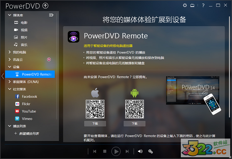The width and height of the screenshot is (232, 159).
Task: Collapse the 设备 section chevron
Action: (x=10, y=67)
